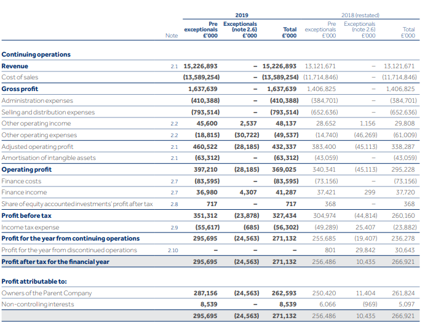Image resolution: width=425 pixels, height=323 pixels.
Task: Click 2018 income tax exceptional value 25,407
Action: (365, 227)
